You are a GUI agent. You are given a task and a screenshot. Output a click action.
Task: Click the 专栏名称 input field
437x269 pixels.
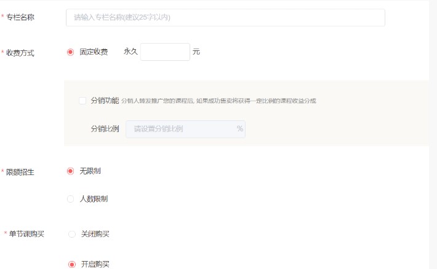(225, 18)
